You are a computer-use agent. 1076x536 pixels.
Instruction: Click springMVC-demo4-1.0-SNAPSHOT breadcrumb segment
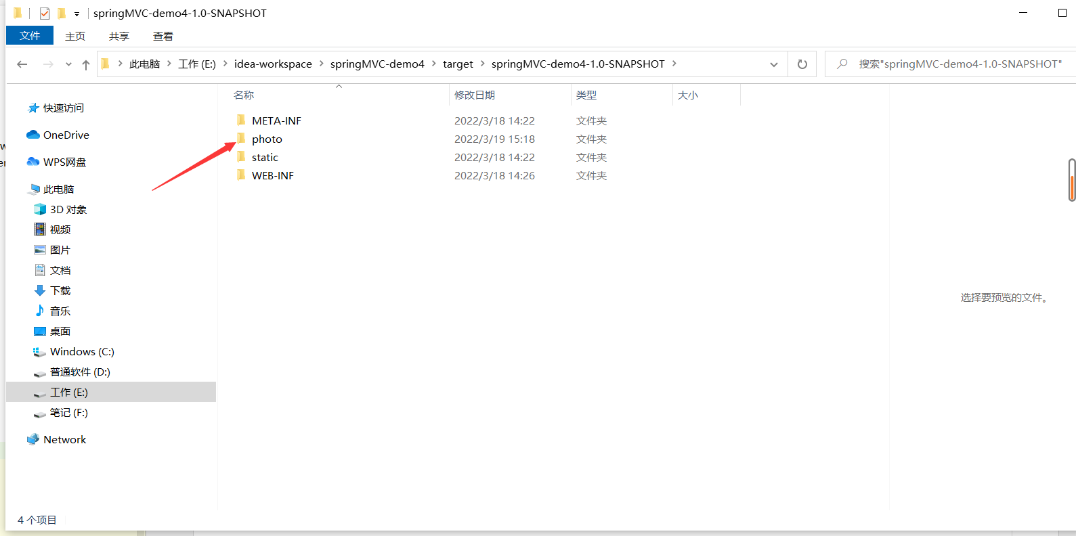[x=578, y=64]
